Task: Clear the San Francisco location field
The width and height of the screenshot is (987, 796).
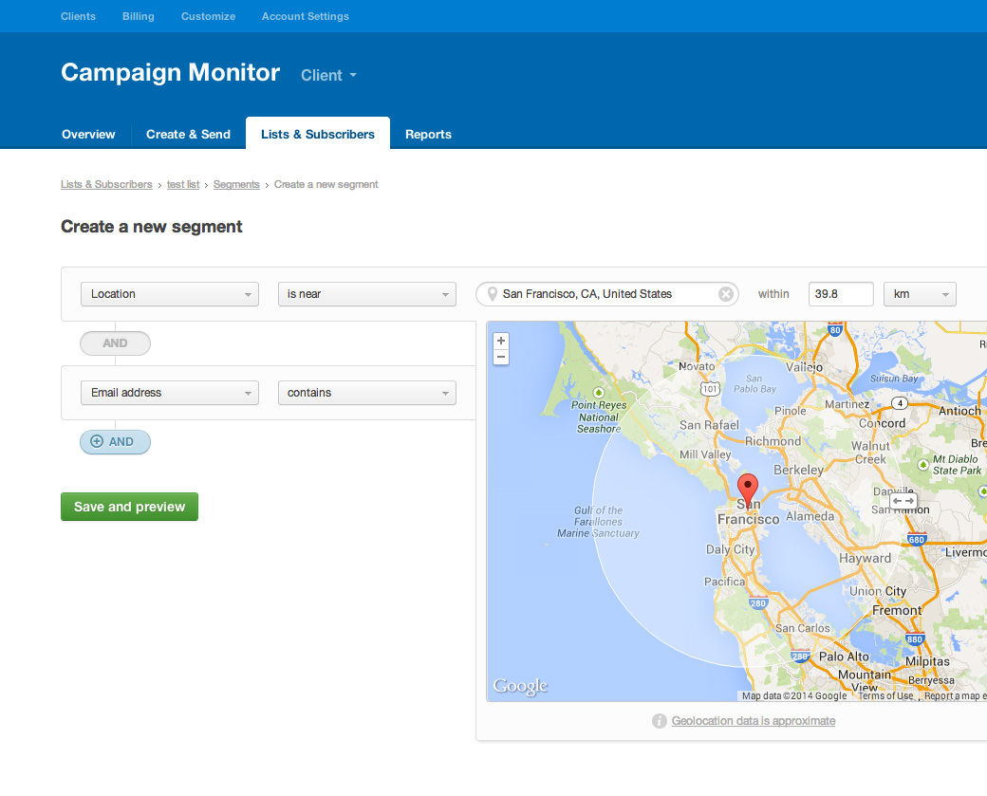Action: [726, 294]
